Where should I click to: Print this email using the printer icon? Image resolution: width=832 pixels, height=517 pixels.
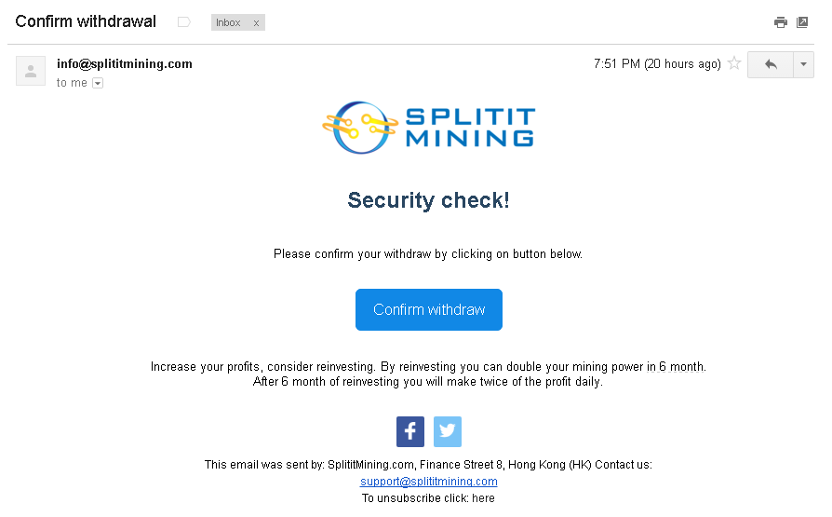[x=780, y=22]
